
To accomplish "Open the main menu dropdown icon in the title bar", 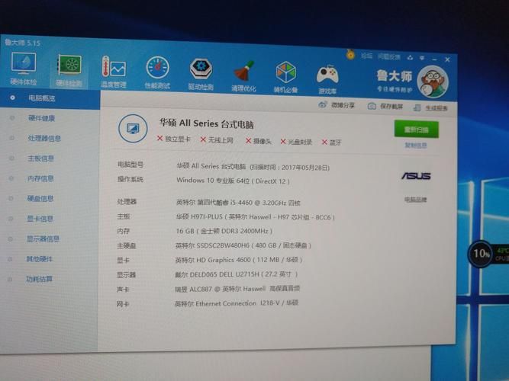I will click(422, 58).
